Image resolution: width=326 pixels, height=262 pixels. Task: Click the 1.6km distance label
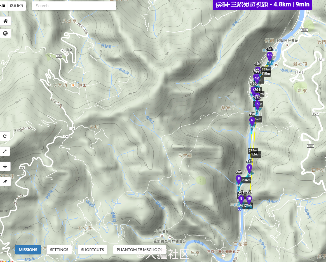pyautogui.click(x=255, y=154)
